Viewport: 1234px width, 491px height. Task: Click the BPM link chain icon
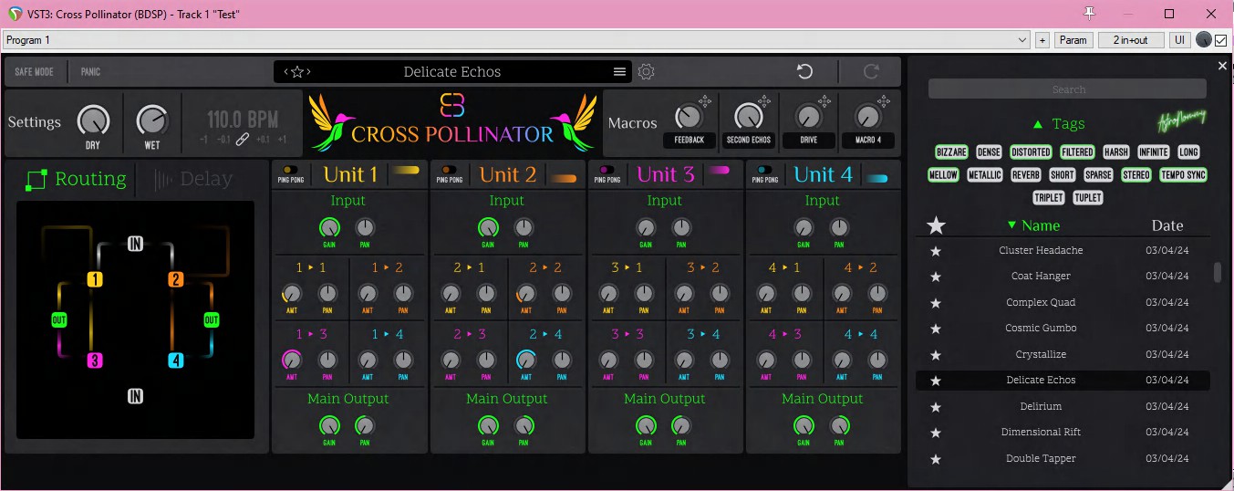click(x=242, y=140)
